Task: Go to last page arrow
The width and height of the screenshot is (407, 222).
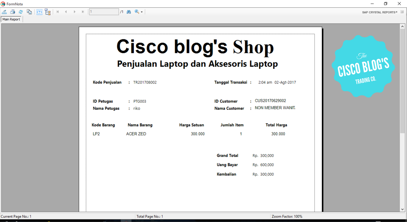Action: tap(83, 12)
